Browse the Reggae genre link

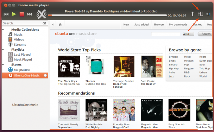click(x=189, y=69)
